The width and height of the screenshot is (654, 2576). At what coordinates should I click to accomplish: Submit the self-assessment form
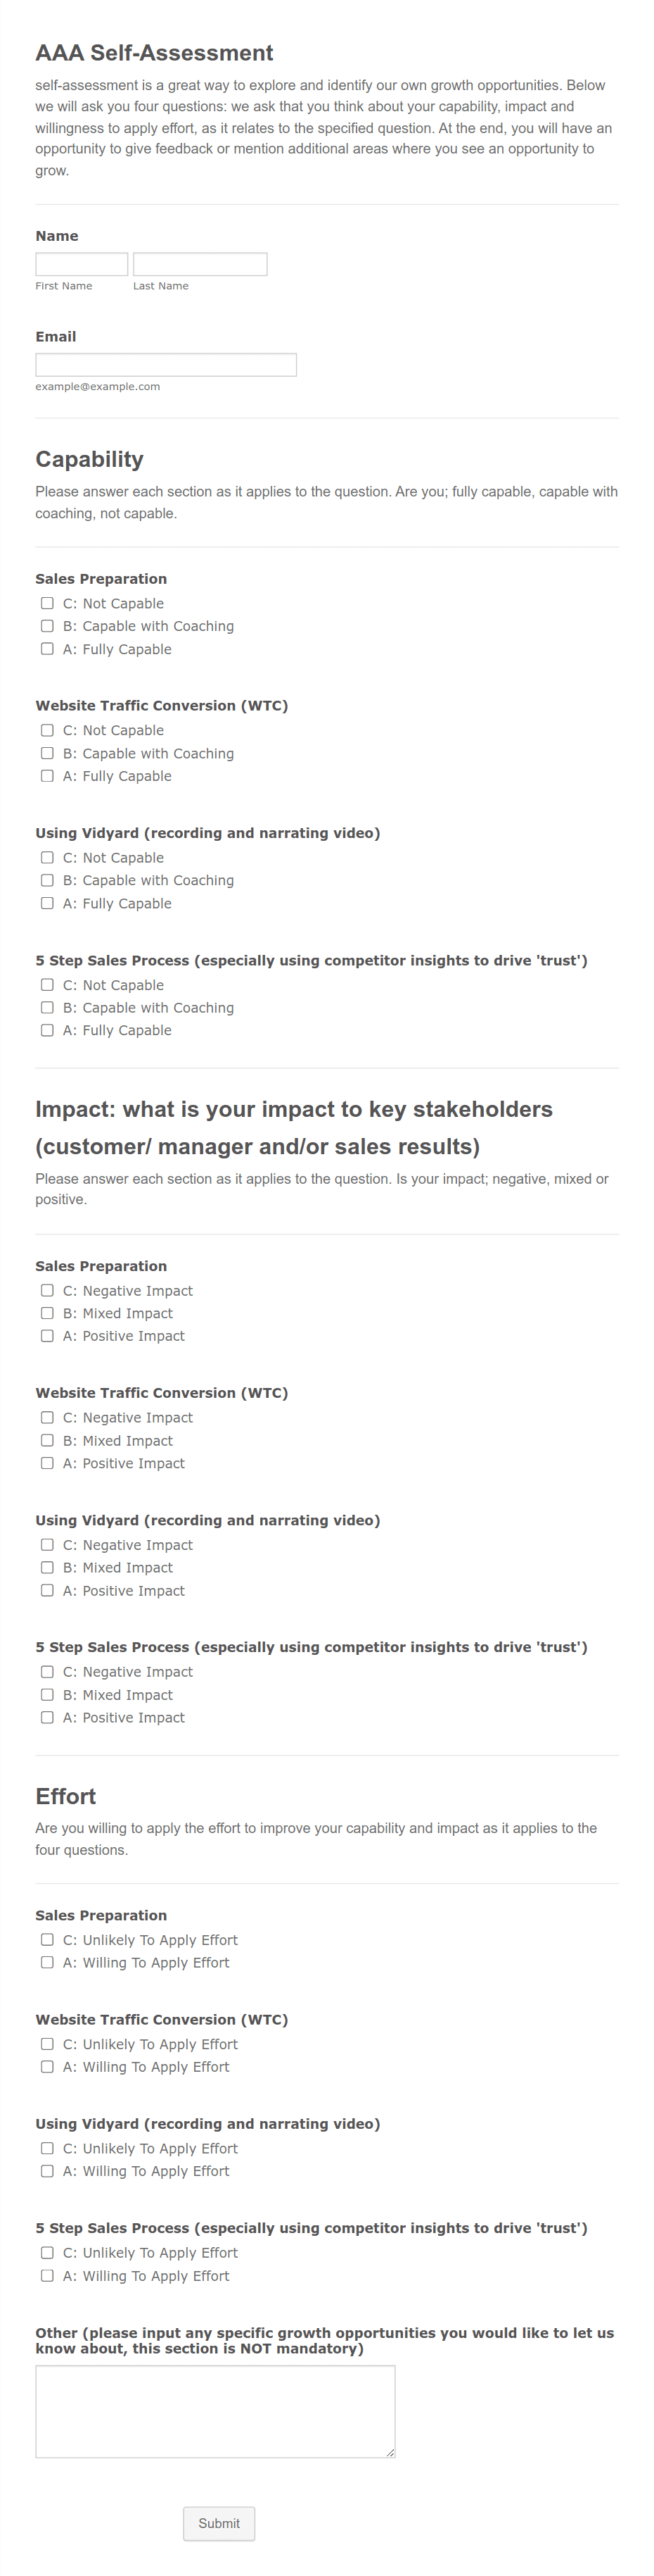point(219,2523)
